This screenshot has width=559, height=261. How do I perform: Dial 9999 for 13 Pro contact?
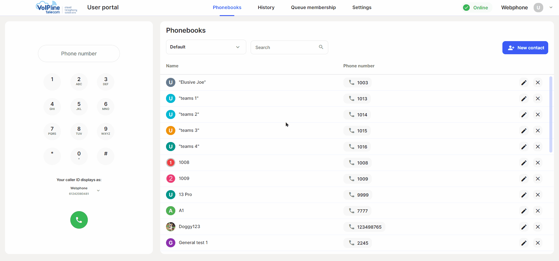point(358,195)
